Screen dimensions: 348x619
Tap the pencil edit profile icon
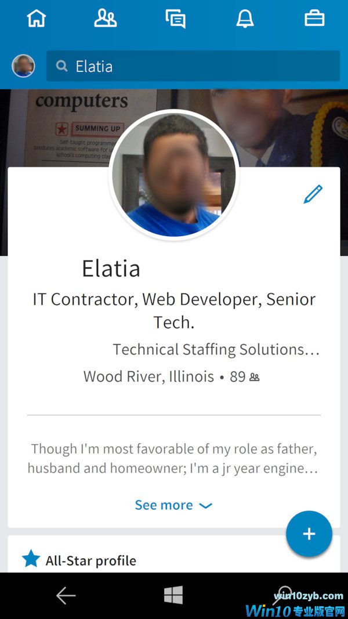tap(313, 194)
